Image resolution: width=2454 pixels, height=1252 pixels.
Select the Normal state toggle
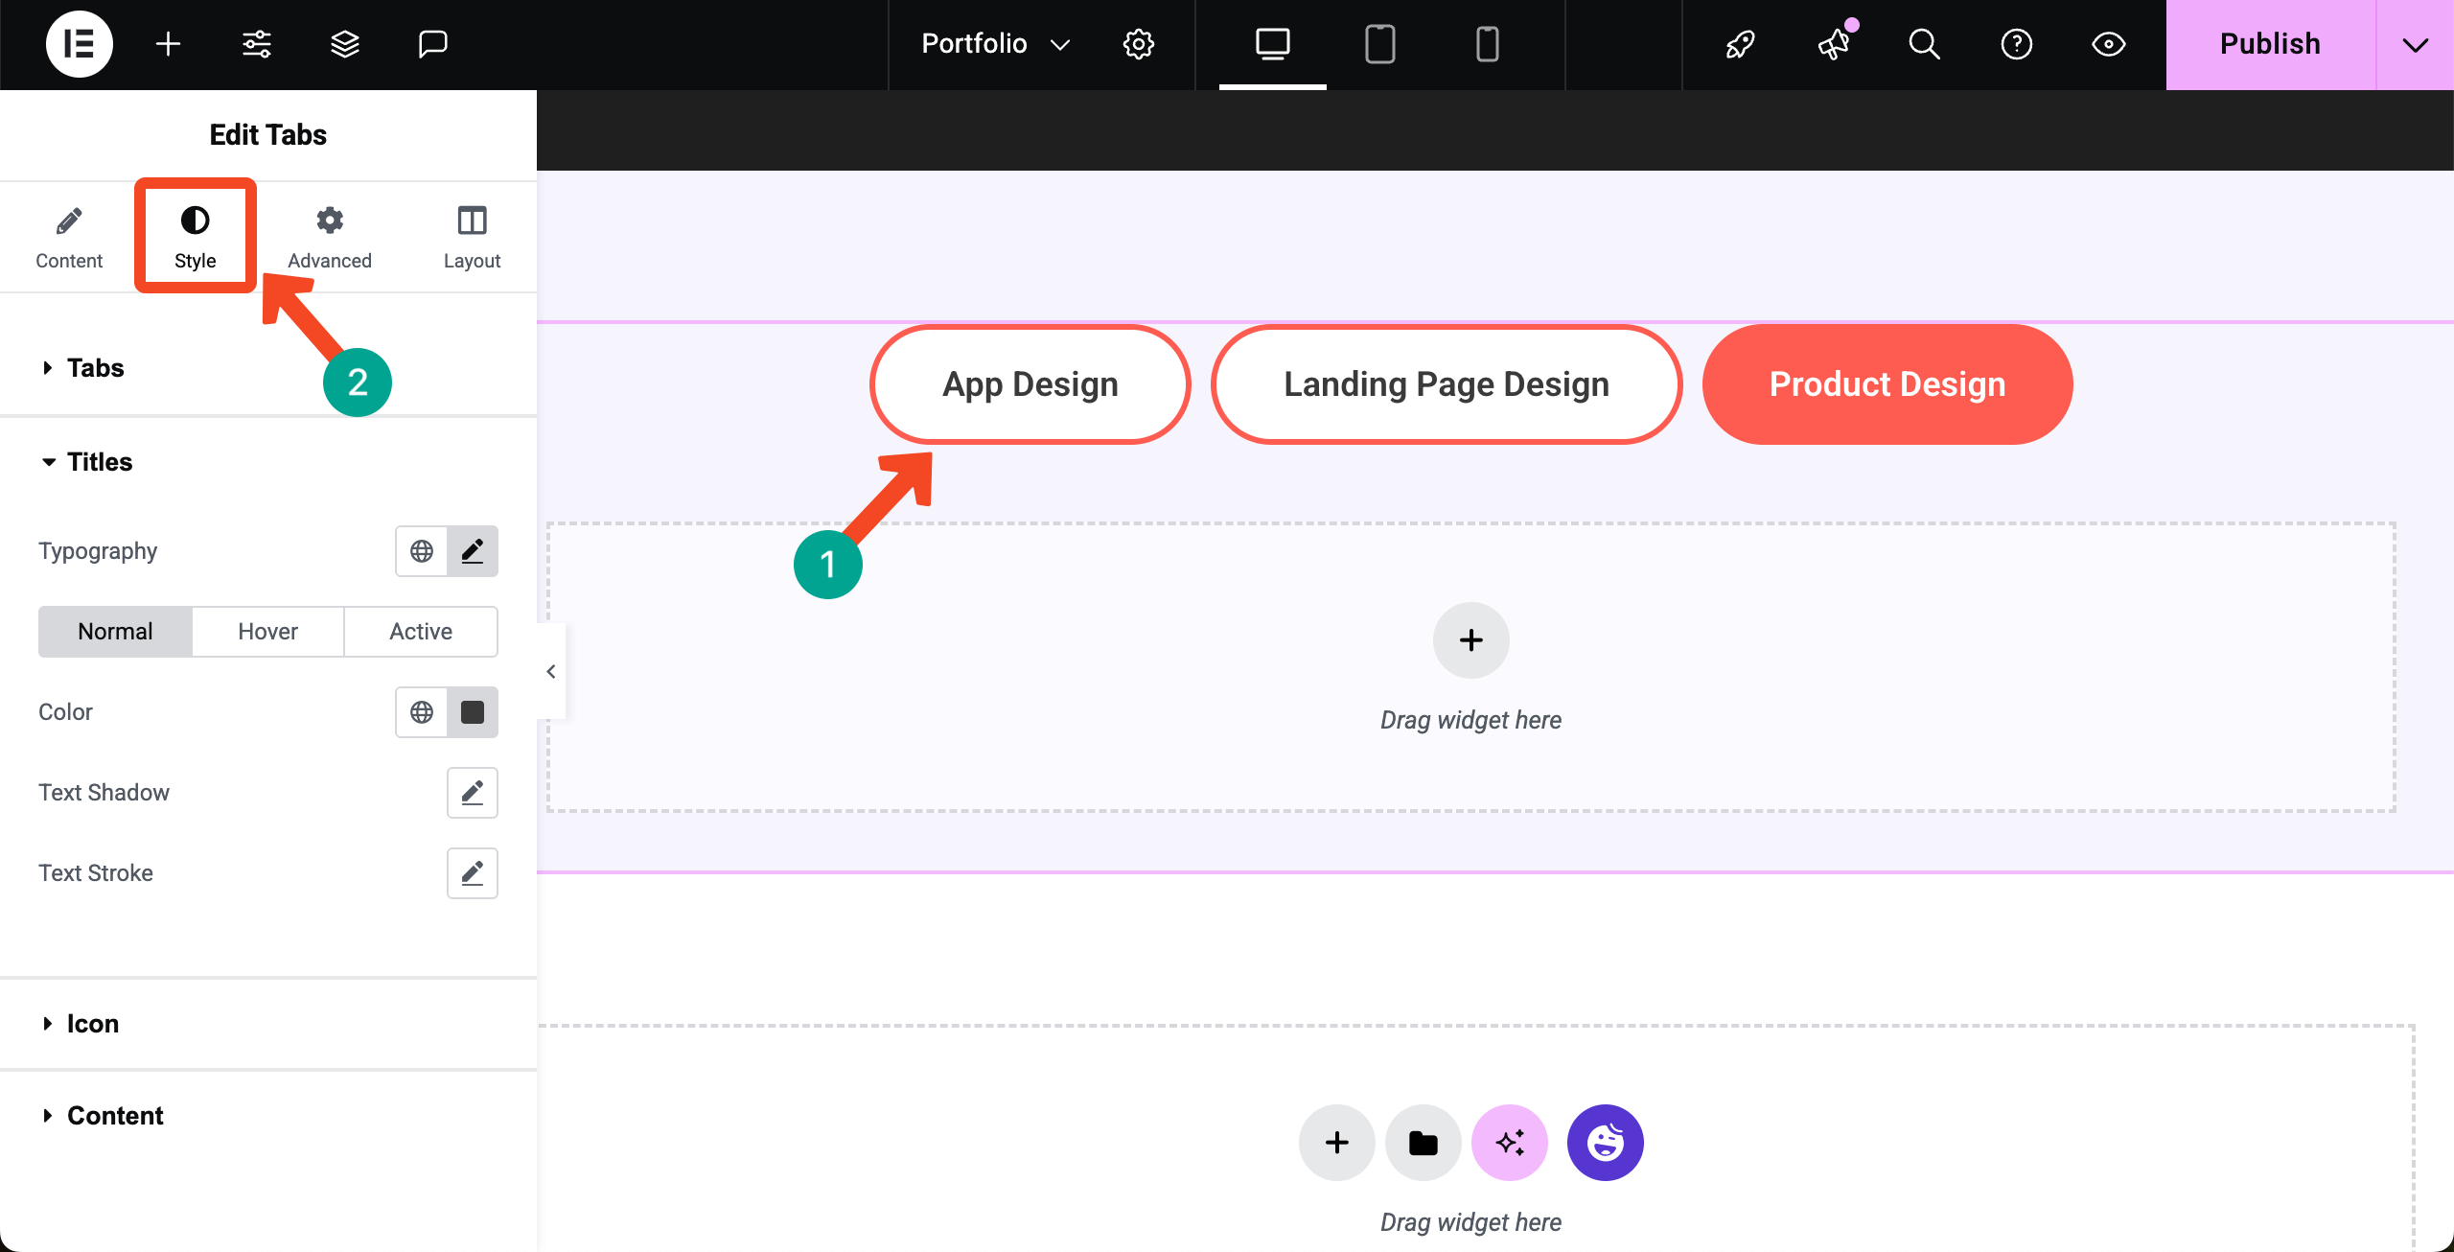[x=115, y=632]
